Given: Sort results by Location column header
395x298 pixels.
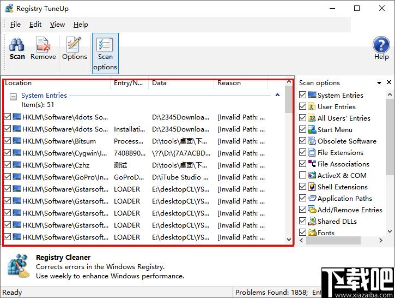Looking at the screenshot, I should click(57, 83).
